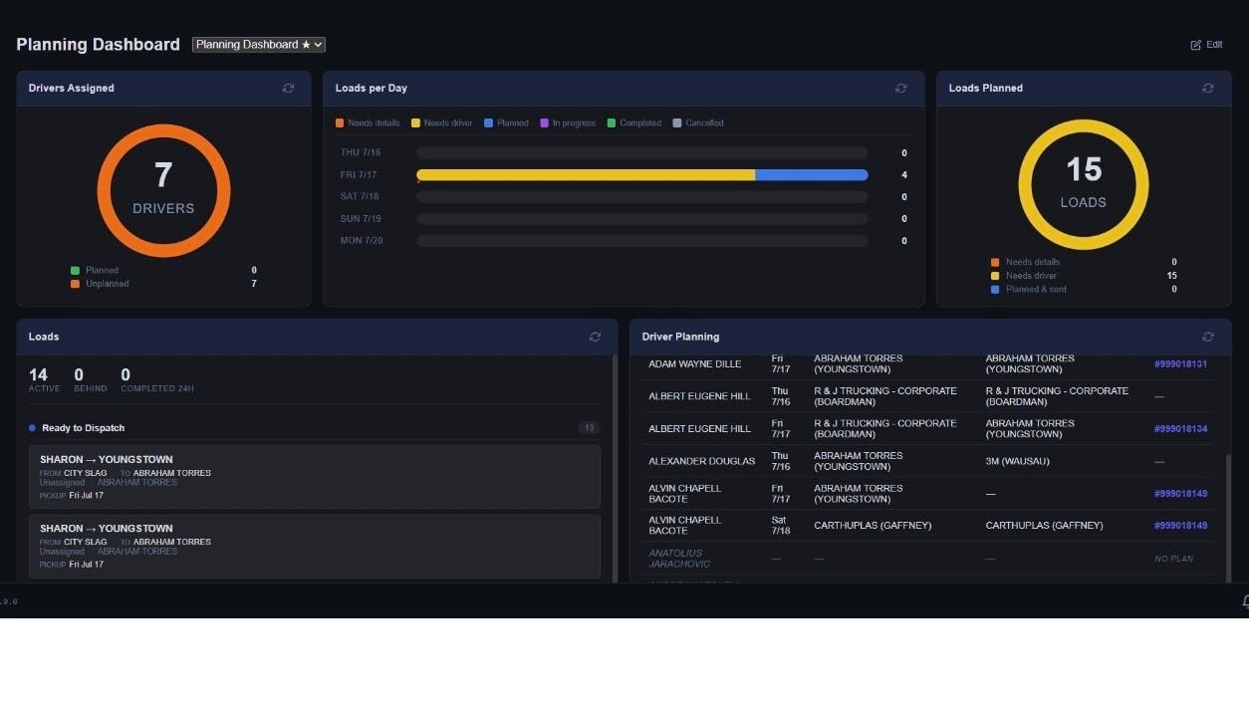This screenshot has height=702, width=1249.
Task: Toggle the In progress legend item
Action: [568, 123]
